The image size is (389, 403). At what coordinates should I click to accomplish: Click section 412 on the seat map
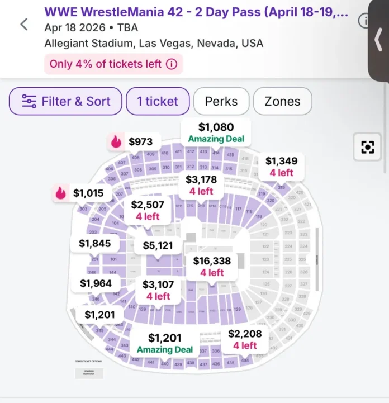(191, 151)
